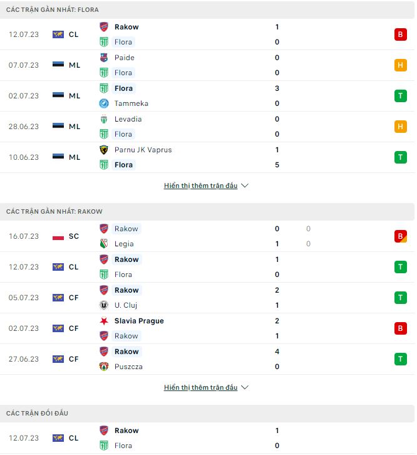Select the 'Các trận đối đầu' section header
Viewport: 417px width, 455px height.
pyautogui.click(x=38, y=414)
